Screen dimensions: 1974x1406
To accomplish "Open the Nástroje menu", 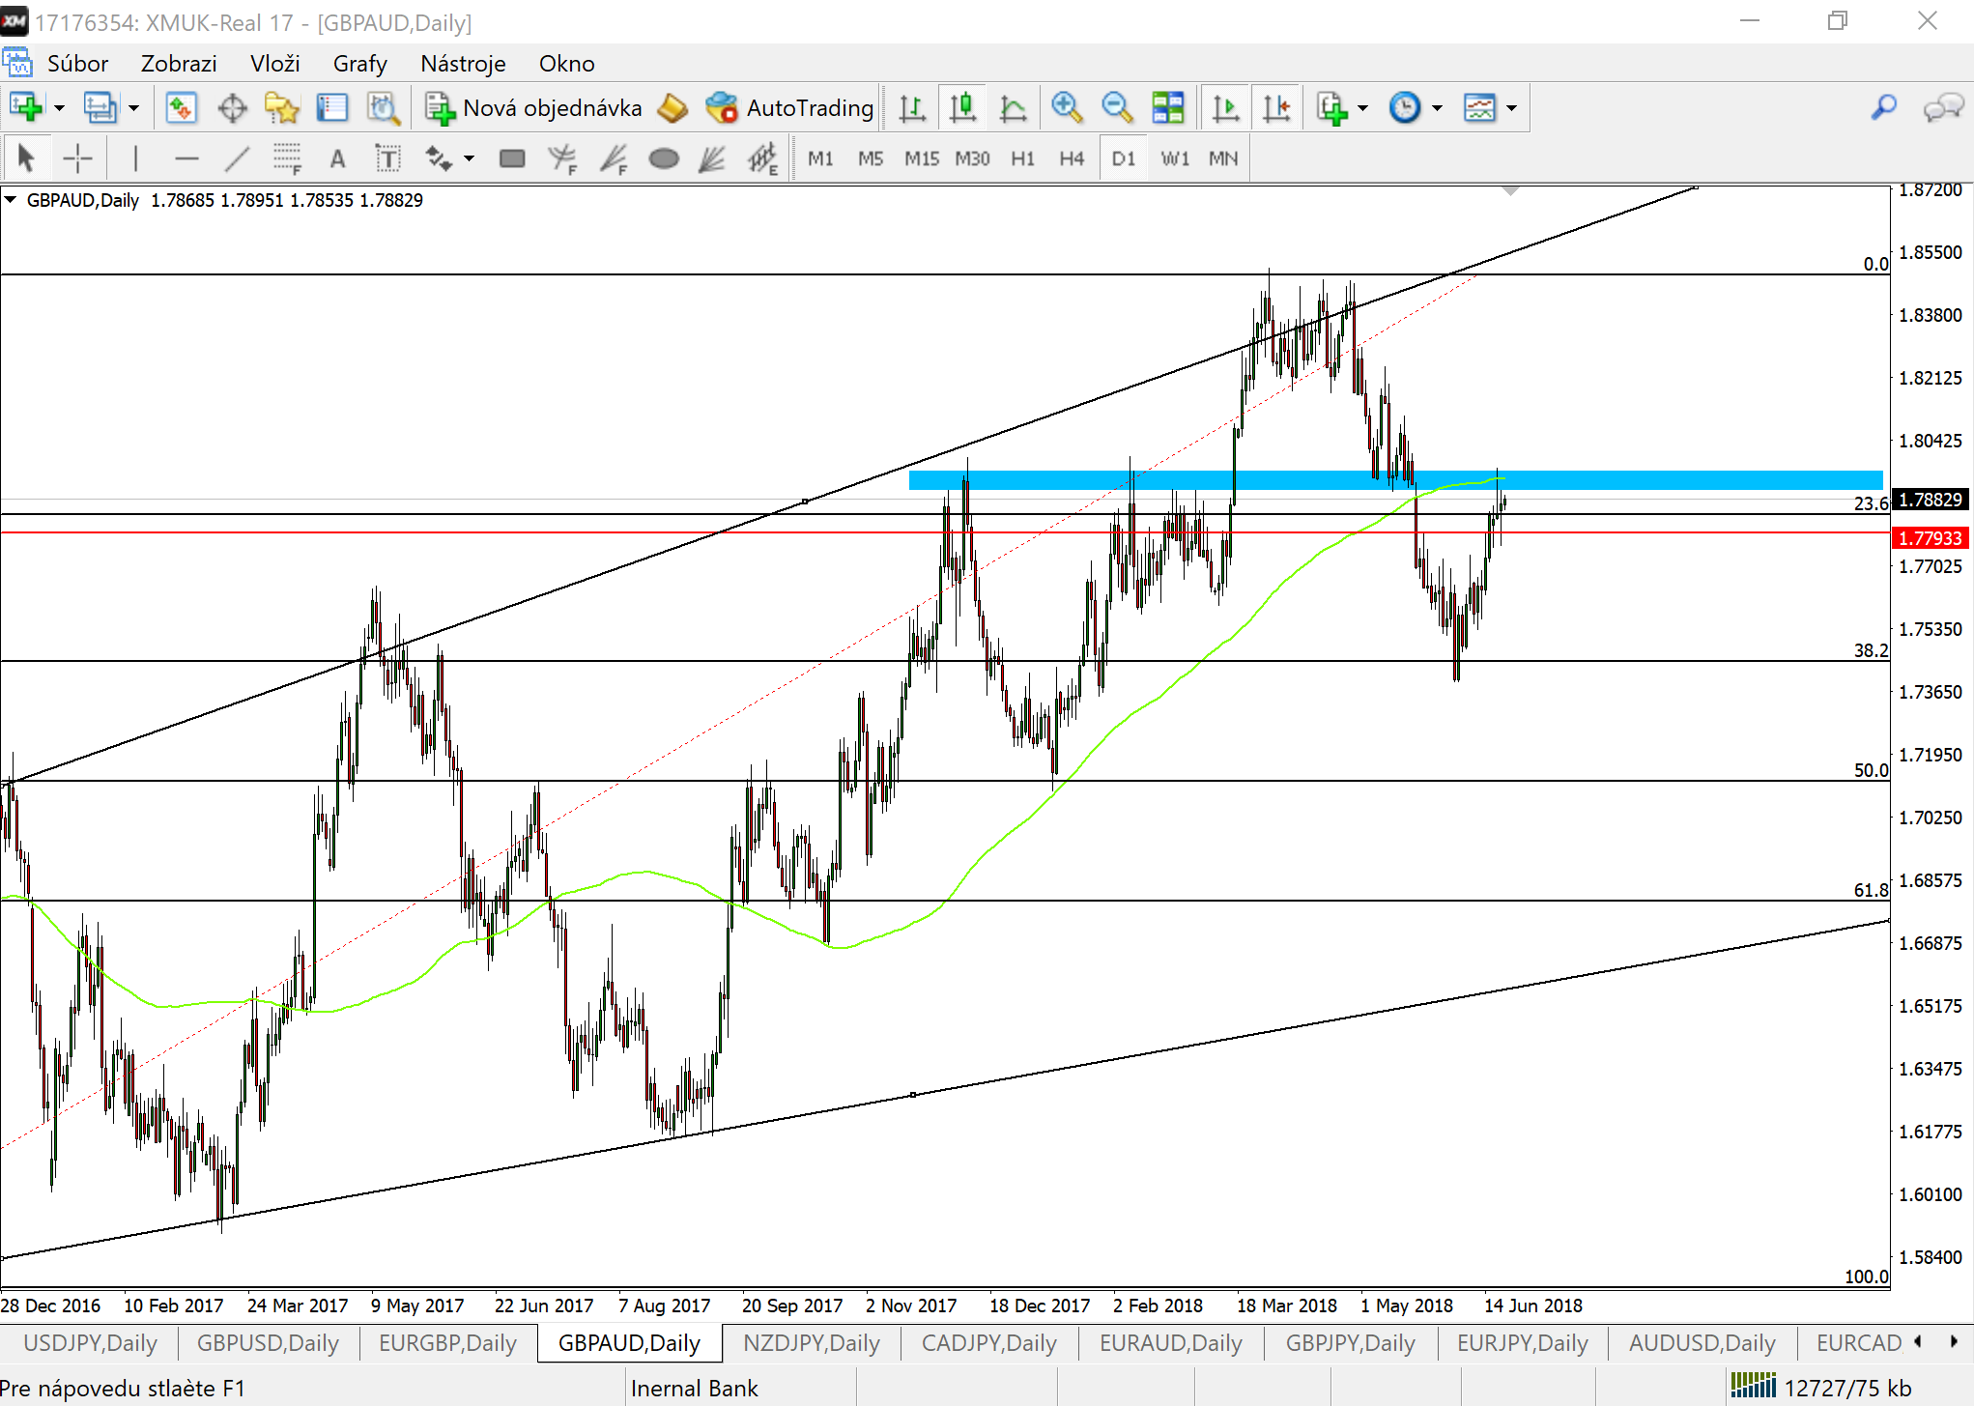I will (x=463, y=64).
